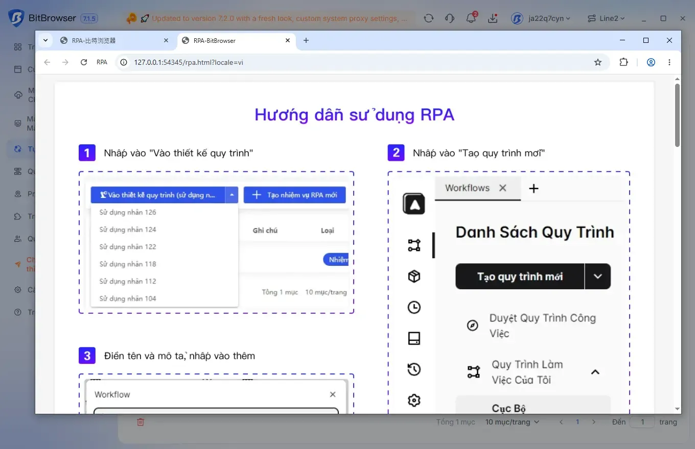Open the tab search chevron beside the tabs
This screenshot has width=695, height=449.
[45, 40]
